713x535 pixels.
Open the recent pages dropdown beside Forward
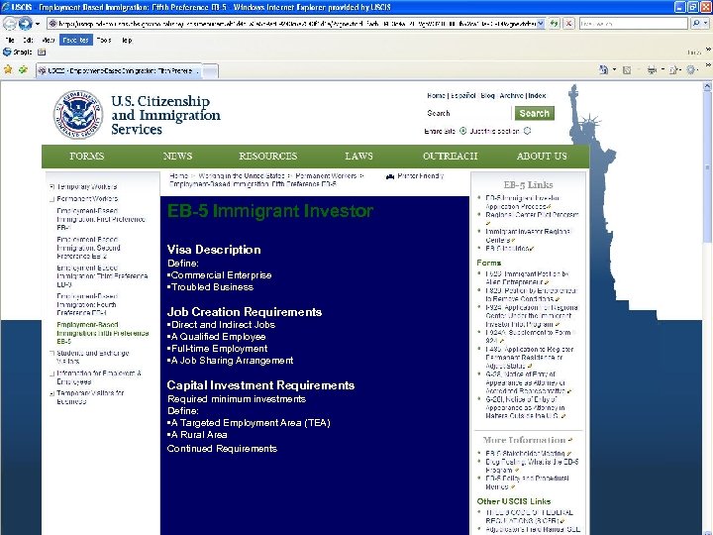[38, 23]
